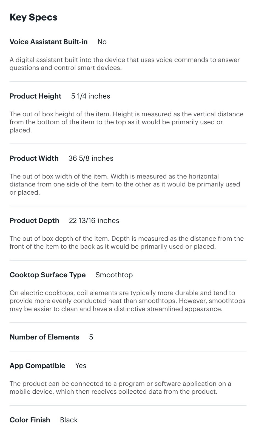256x438 pixels.
Task: Click the 5 1/4 inches height value
Action: point(91,96)
